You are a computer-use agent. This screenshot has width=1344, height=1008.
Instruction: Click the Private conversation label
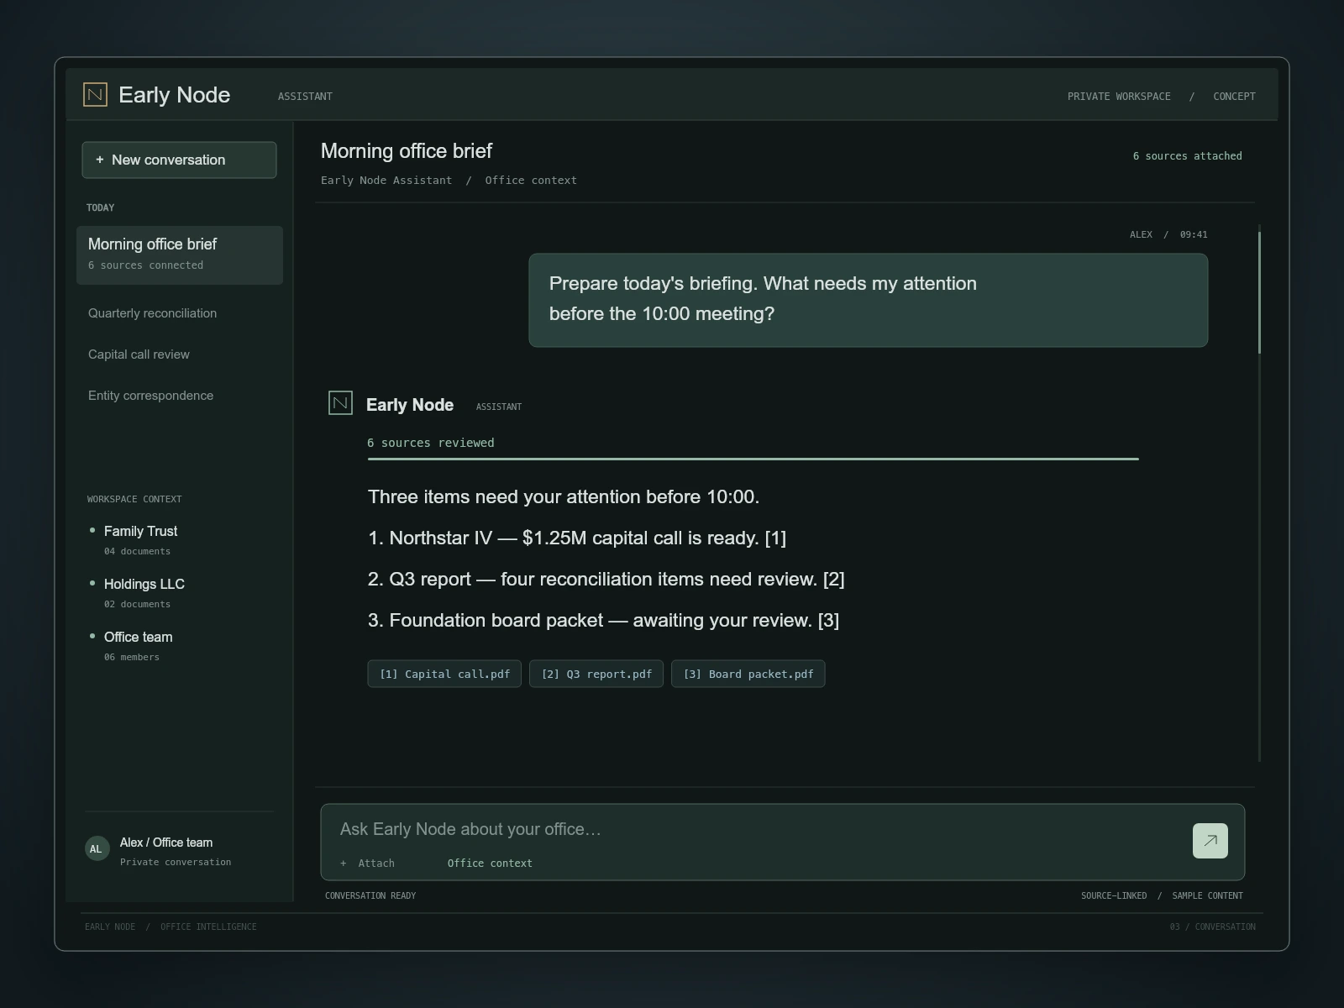pos(176,862)
